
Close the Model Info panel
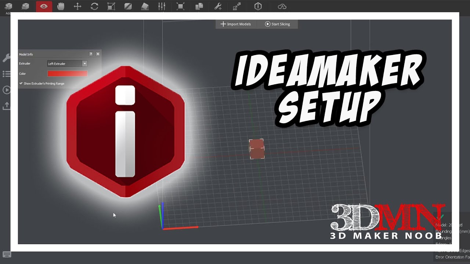coord(98,54)
